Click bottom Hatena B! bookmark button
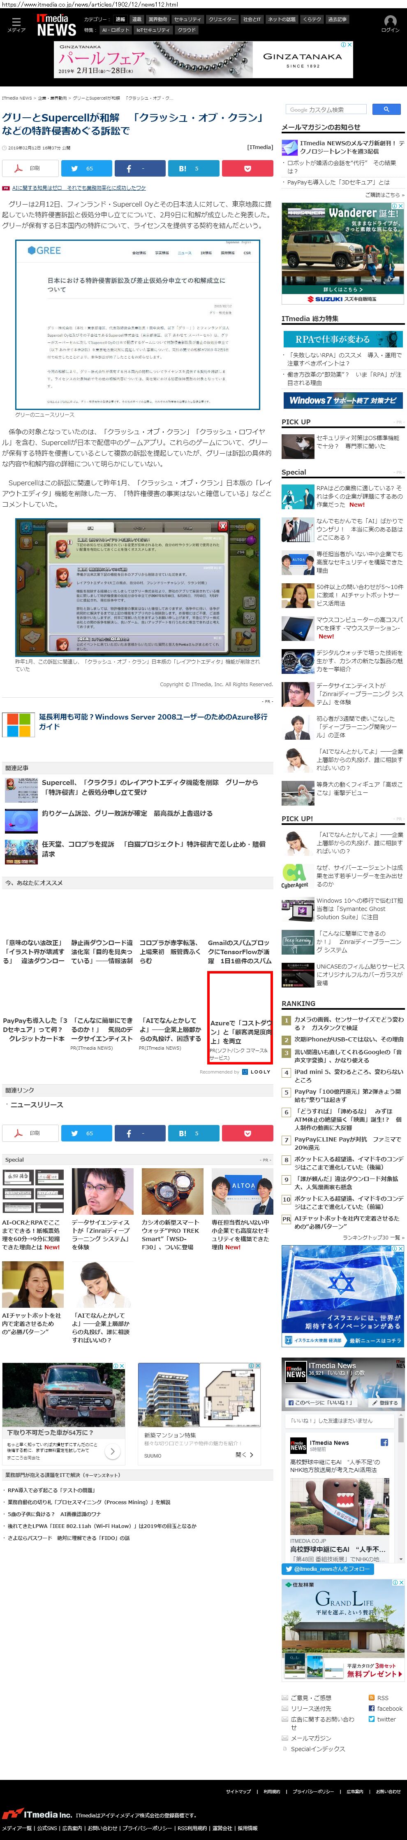This screenshot has width=407, height=1840. [193, 1133]
